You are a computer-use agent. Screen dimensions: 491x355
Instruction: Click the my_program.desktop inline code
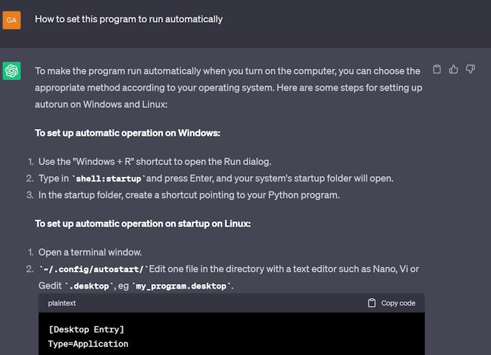[182, 286]
